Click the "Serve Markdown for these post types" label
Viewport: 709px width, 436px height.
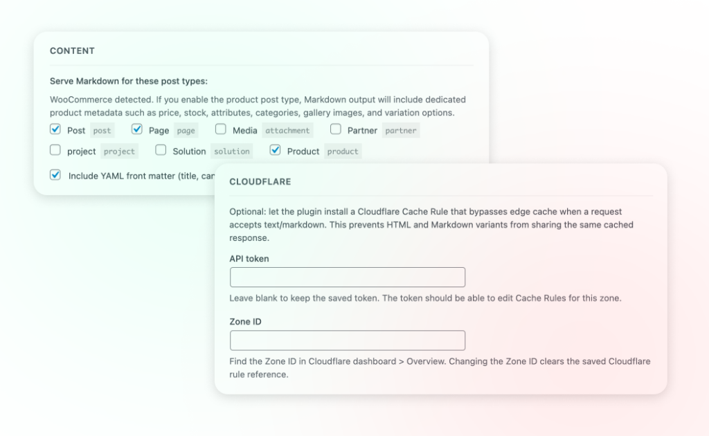click(x=128, y=81)
